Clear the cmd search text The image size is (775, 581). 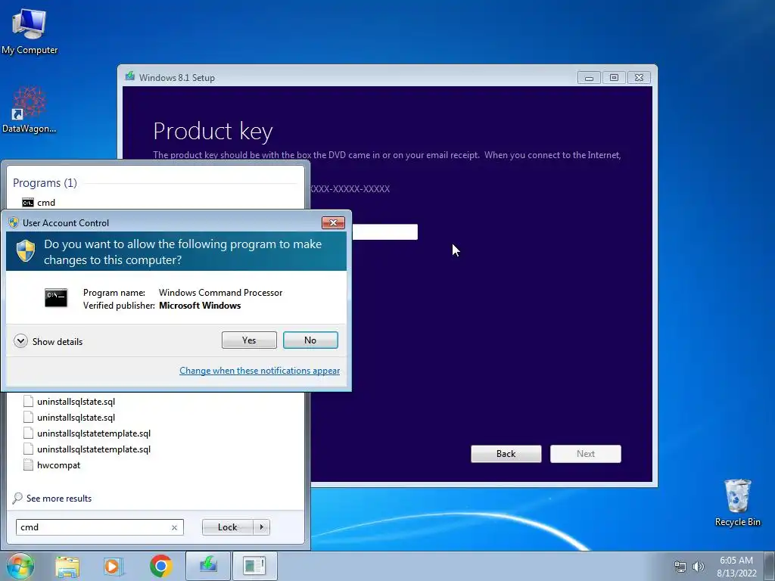click(x=174, y=527)
